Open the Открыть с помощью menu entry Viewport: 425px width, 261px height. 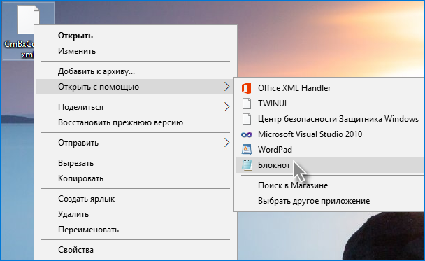pyautogui.click(x=134, y=87)
